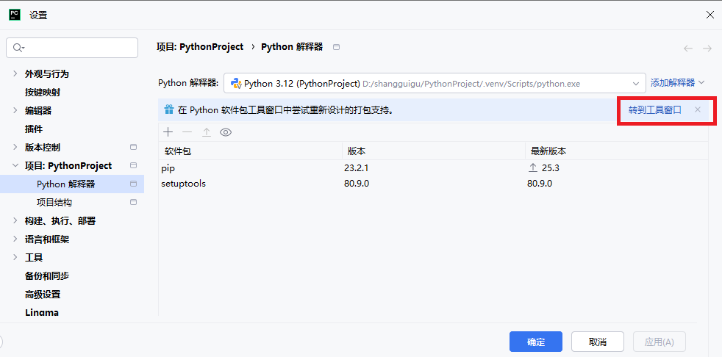Click setuptools installed version 80.9.0 cell

point(357,184)
